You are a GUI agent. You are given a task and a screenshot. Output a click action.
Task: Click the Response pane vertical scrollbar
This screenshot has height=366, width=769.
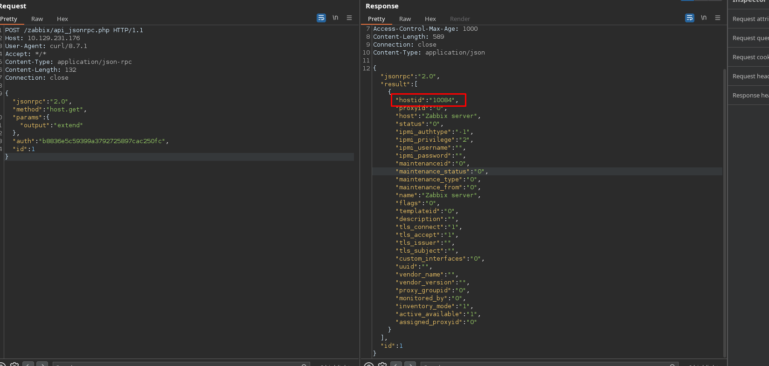click(x=724, y=212)
